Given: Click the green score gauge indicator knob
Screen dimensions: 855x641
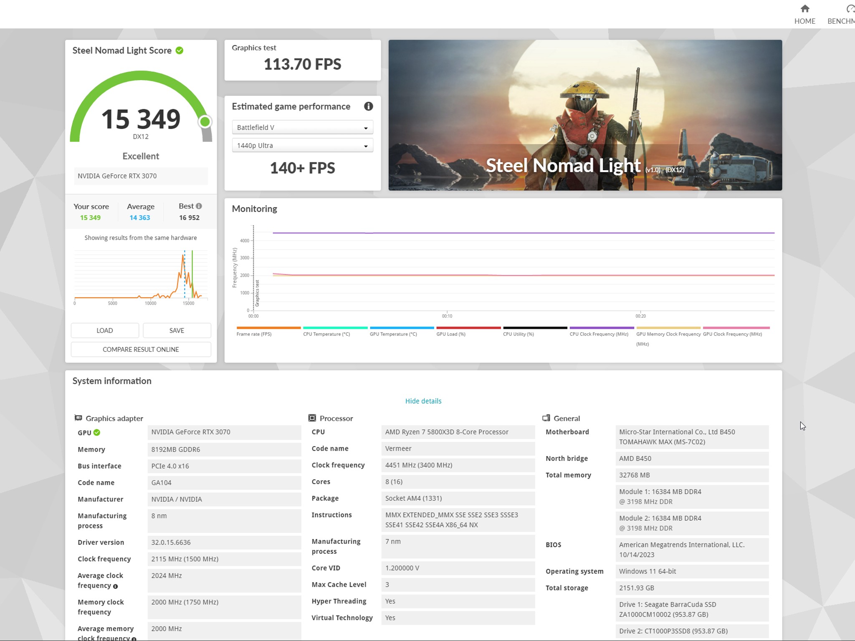Looking at the screenshot, I should point(205,121).
